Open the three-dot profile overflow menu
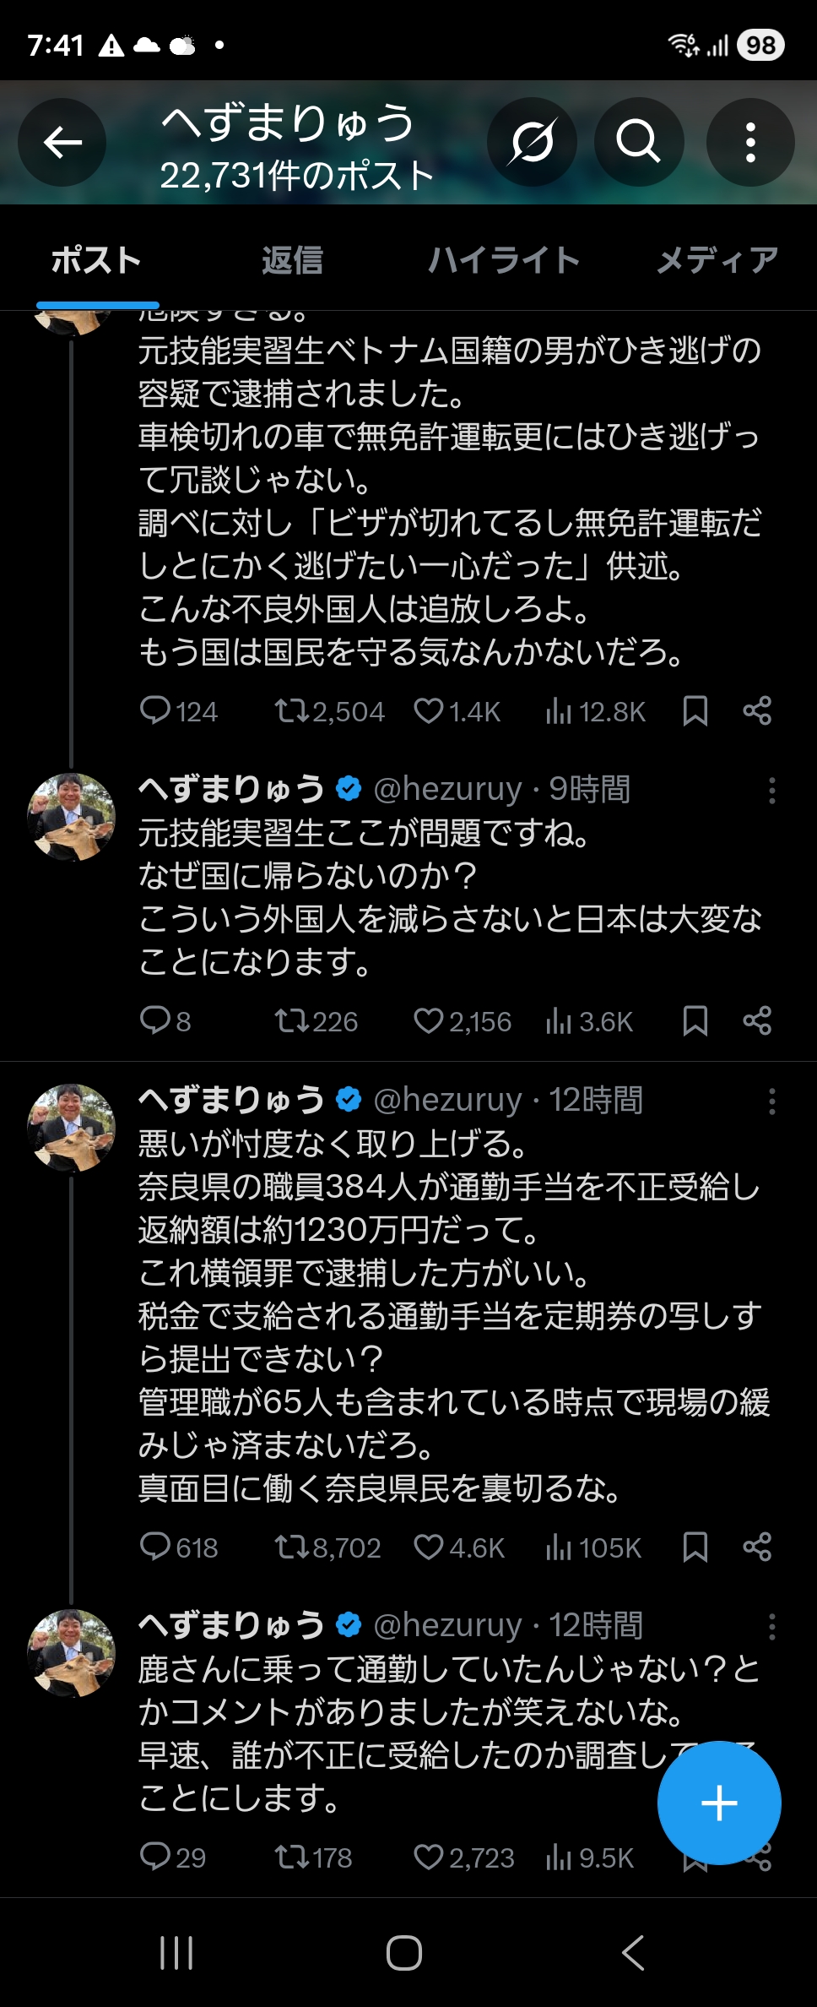Viewport: 817px width, 2007px height. 749,142
